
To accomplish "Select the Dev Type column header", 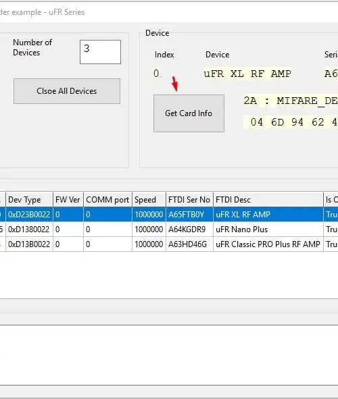I will (x=29, y=200).
